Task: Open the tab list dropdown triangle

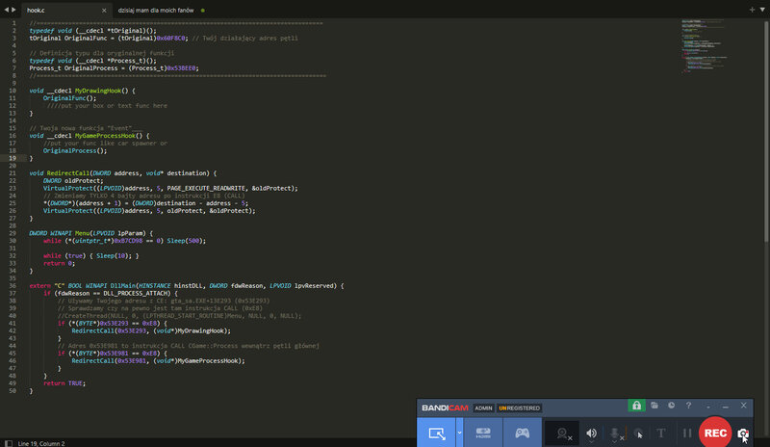Action: point(762,10)
